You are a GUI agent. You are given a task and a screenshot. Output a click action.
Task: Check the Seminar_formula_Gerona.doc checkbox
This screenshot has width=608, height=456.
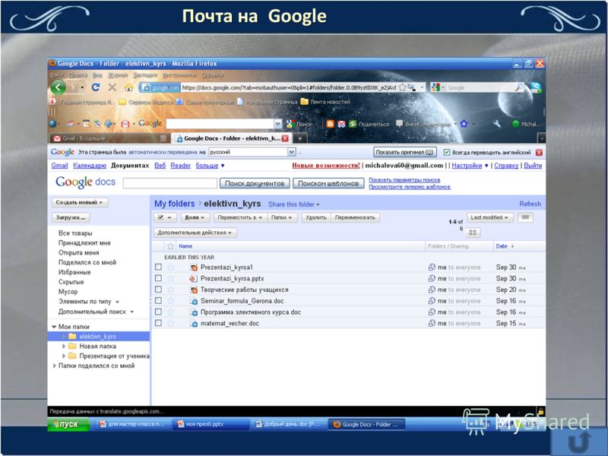coord(158,300)
